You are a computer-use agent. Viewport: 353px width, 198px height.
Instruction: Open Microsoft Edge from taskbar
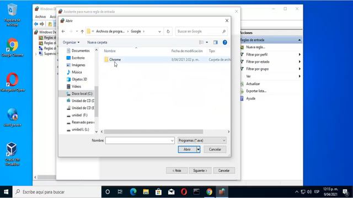pos(133,192)
